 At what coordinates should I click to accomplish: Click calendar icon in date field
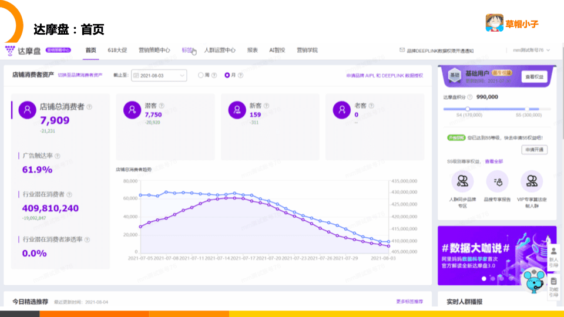(136, 76)
